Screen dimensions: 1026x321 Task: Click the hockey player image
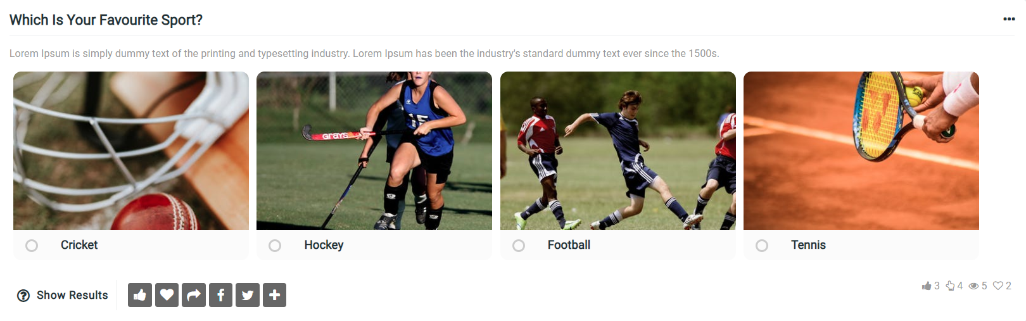(374, 151)
